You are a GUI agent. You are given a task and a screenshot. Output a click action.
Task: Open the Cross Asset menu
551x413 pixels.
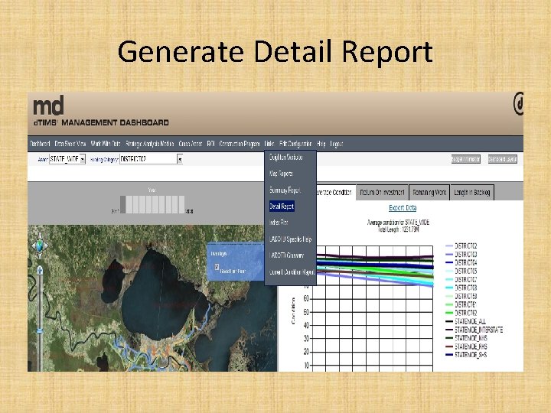(191, 144)
